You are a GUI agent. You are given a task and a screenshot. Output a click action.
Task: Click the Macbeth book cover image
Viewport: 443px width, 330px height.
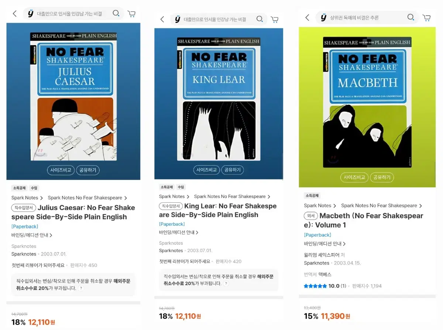[367, 102]
